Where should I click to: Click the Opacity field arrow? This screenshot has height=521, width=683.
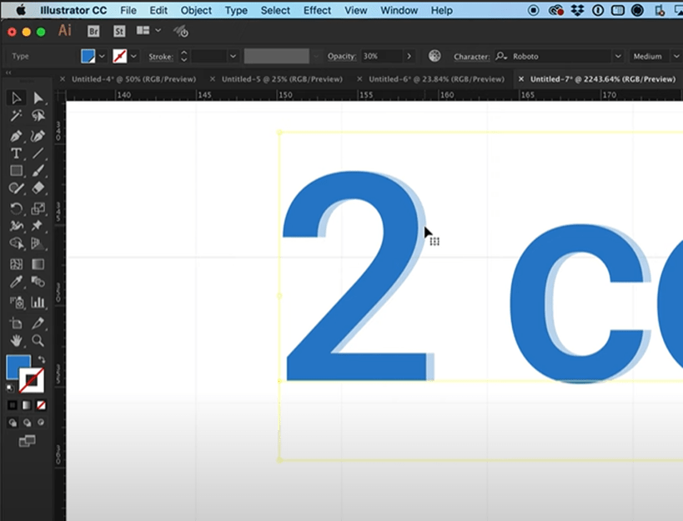pyautogui.click(x=409, y=57)
